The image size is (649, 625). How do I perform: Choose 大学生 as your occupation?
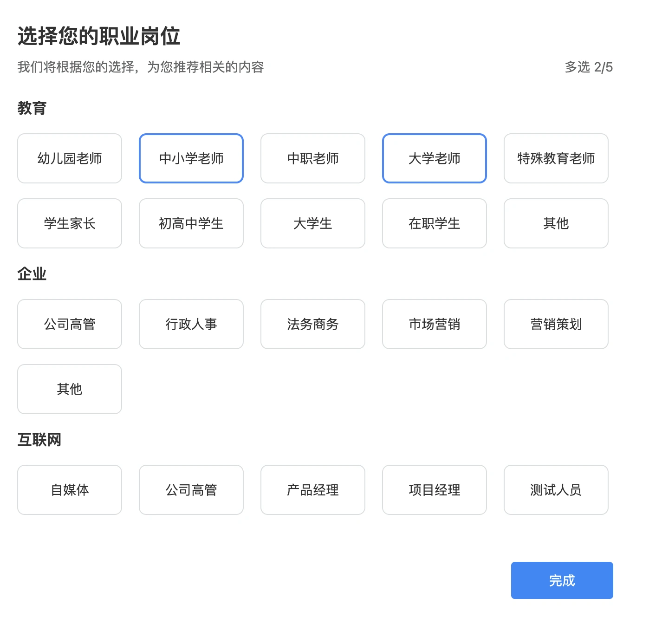click(312, 223)
